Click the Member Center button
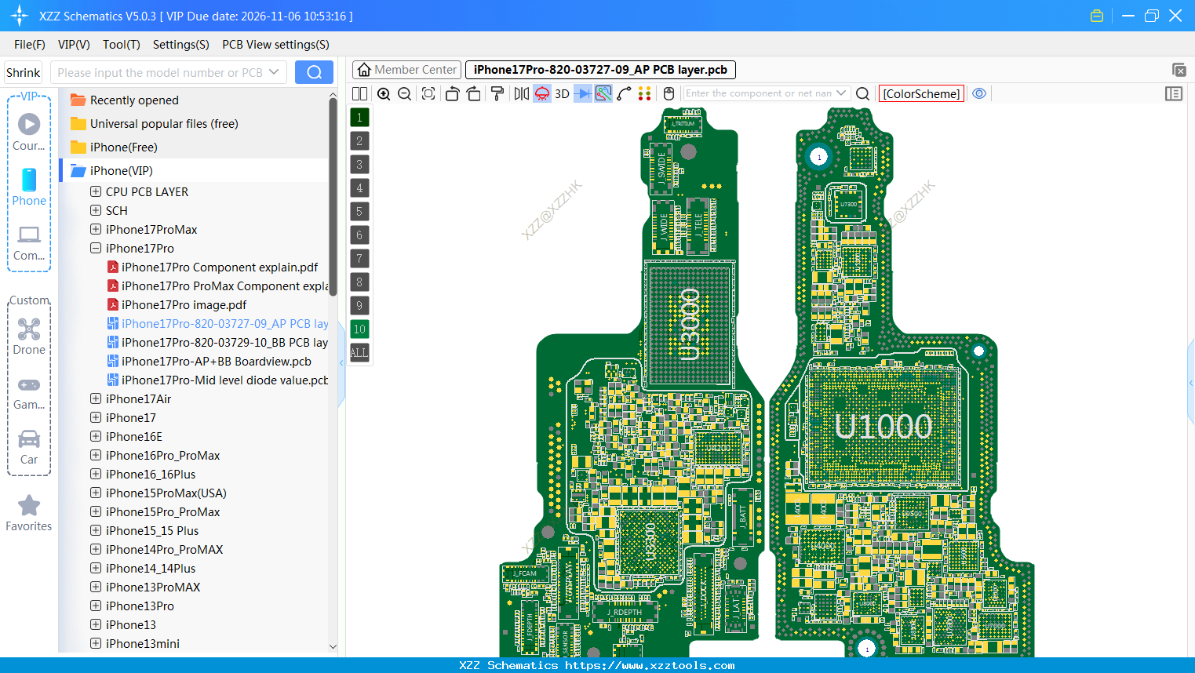1195x673 pixels. 406,70
